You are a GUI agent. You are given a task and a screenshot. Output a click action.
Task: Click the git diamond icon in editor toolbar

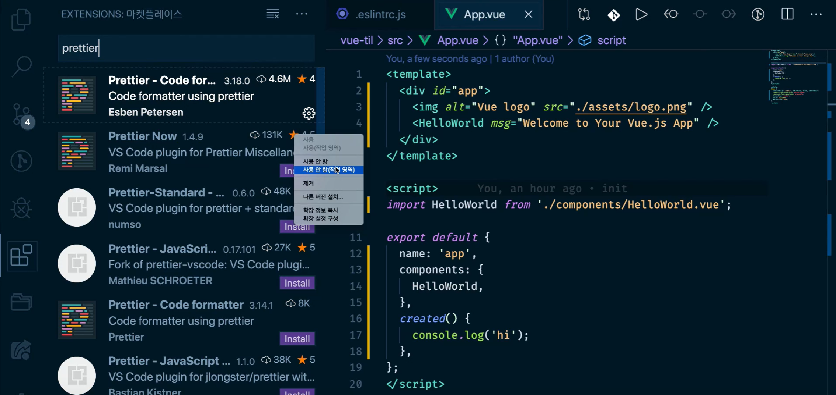pyautogui.click(x=613, y=15)
